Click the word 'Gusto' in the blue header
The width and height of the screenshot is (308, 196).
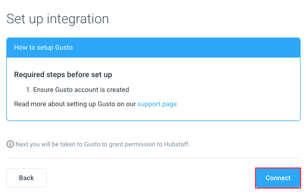pyautogui.click(x=64, y=48)
